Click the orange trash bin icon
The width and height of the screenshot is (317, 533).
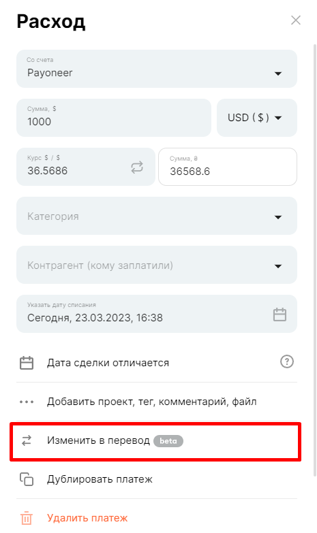click(x=27, y=518)
